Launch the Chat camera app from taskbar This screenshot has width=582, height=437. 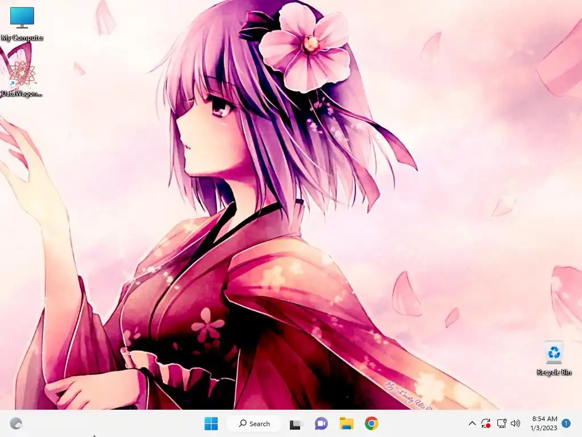pos(321,423)
